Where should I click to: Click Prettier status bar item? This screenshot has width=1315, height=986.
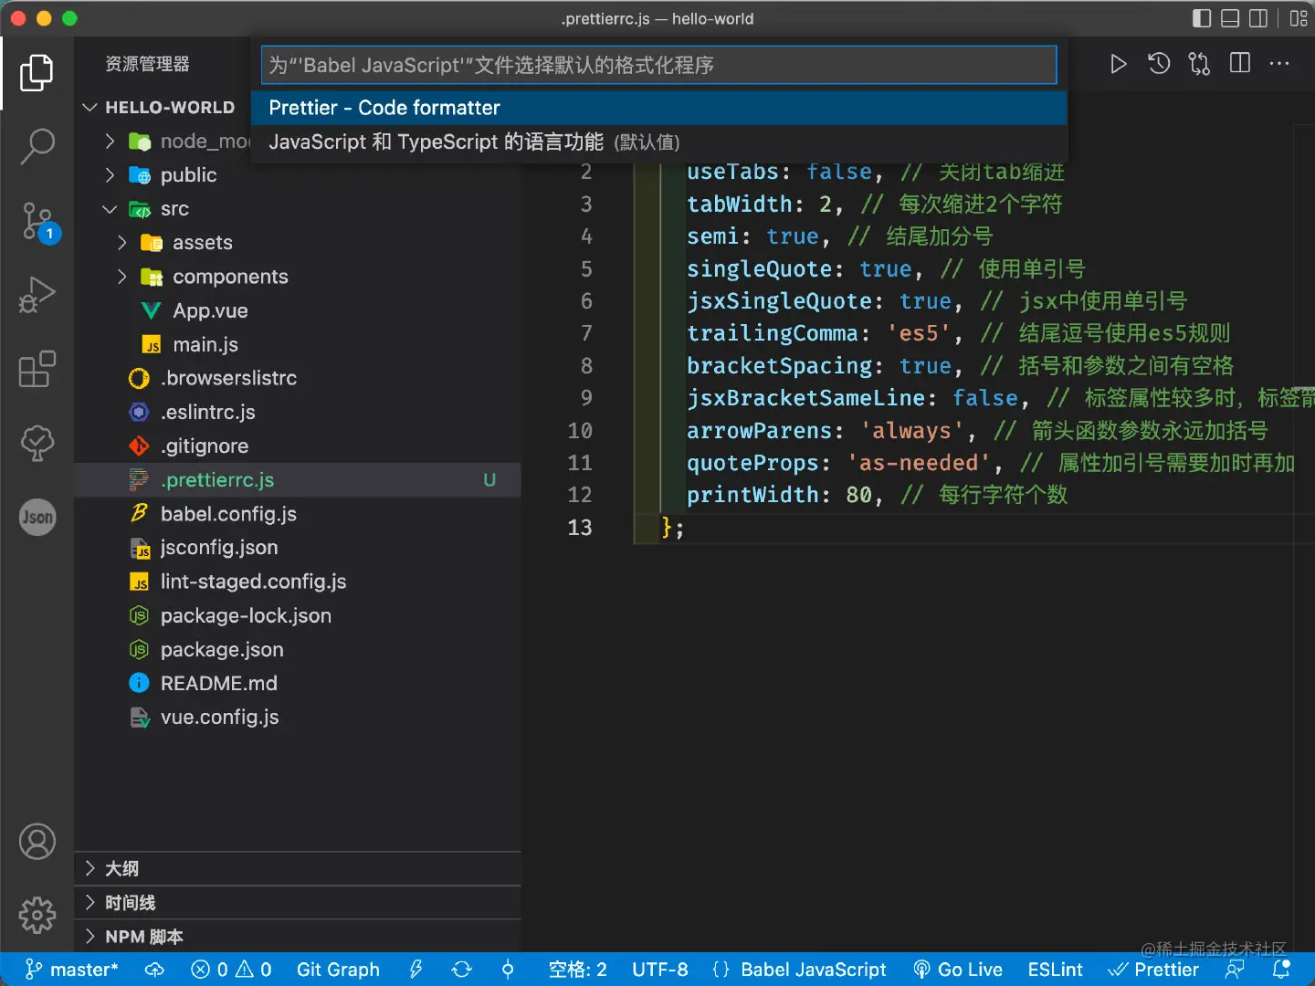[x=1153, y=970]
